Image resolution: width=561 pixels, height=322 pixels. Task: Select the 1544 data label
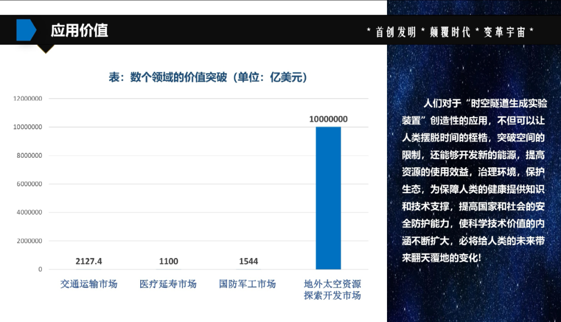coord(248,261)
